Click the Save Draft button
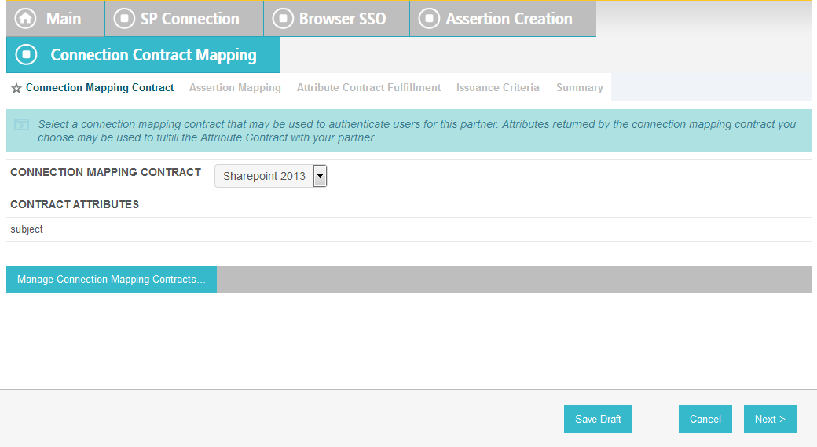The height and width of the screenshot is (447, 817). (x=598, y=419)
